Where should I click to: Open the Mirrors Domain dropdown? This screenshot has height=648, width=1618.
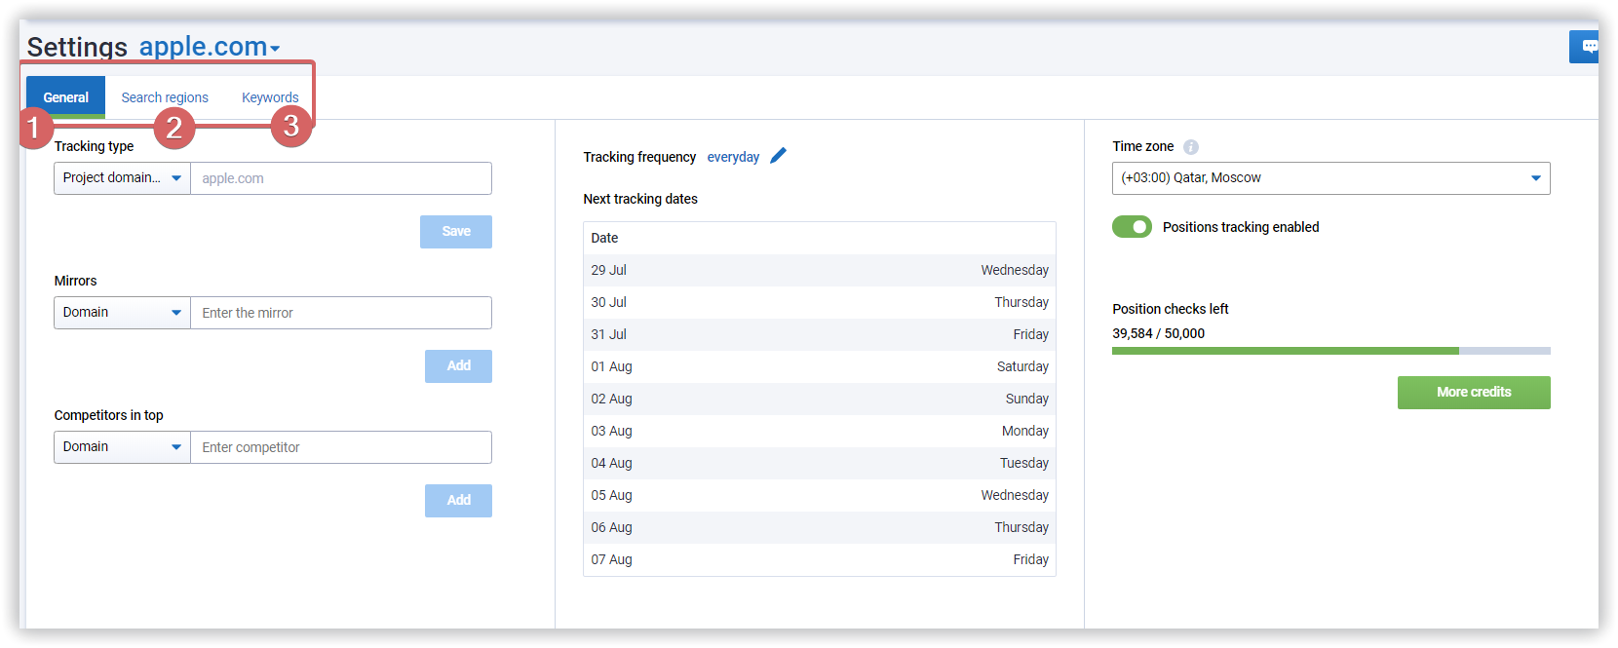122,313
